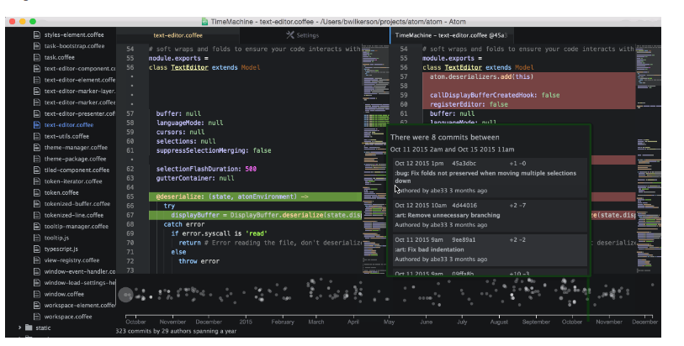Click 'There were 8 commits between' heading
684x346 pixels.
click(444, 138)
